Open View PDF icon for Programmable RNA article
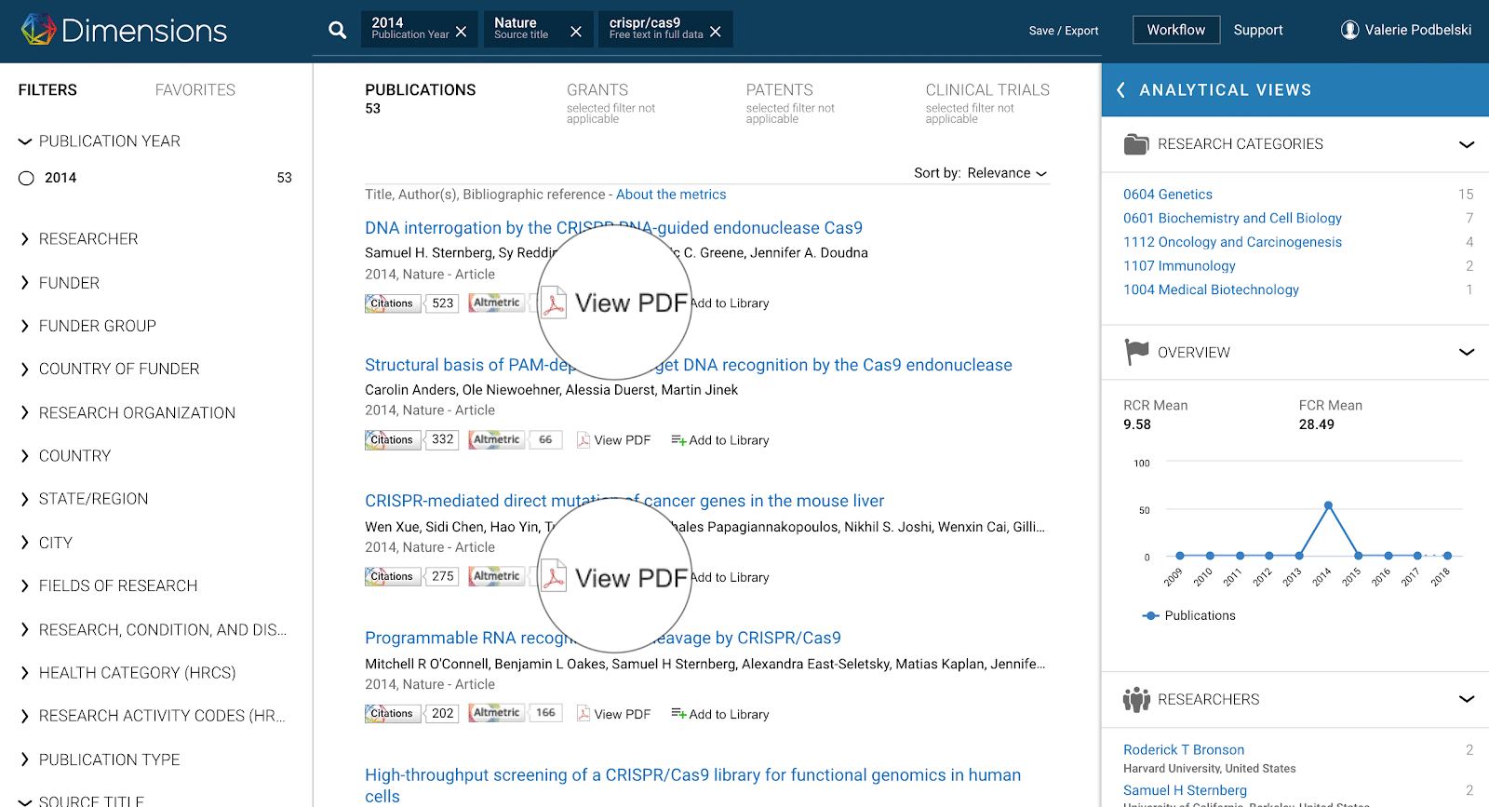The width and height of the screenshot is (1489, 807). [x=584, y=714]
